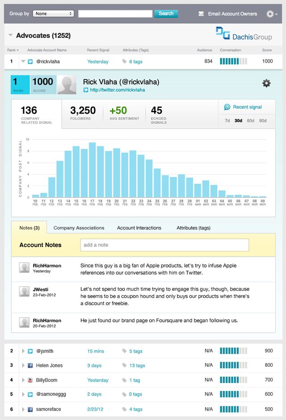Open the twitter.com/rickvlaha link
The height and width of the screenshot is (420, 286).
[x=118, y=90]
